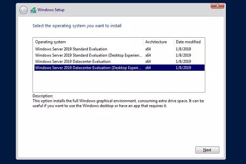Sort by Operating system column header
Viewport: 246px width, 164px height.
50,42
